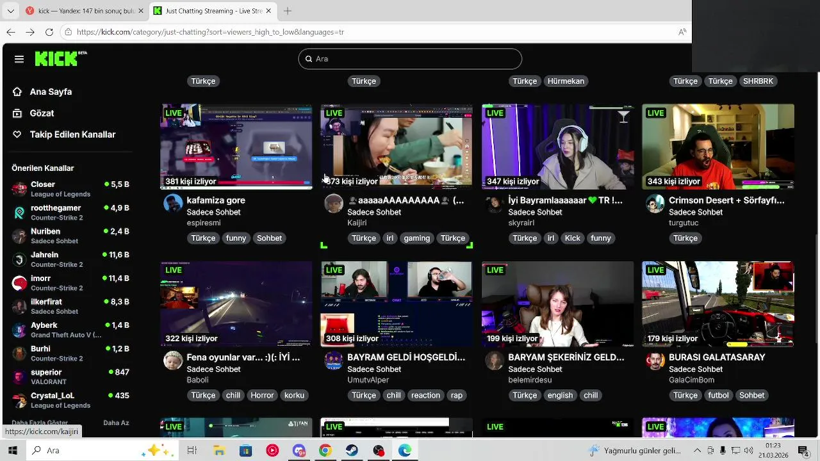Viewport: 820px width, 461px height.
Task: Click the futbol tag under GalaCimBom
Action: point(718,395)
